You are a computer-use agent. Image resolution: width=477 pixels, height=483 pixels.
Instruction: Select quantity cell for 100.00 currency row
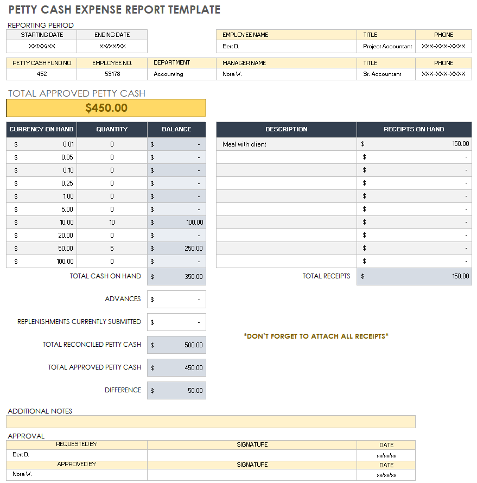tap(112, 262)
